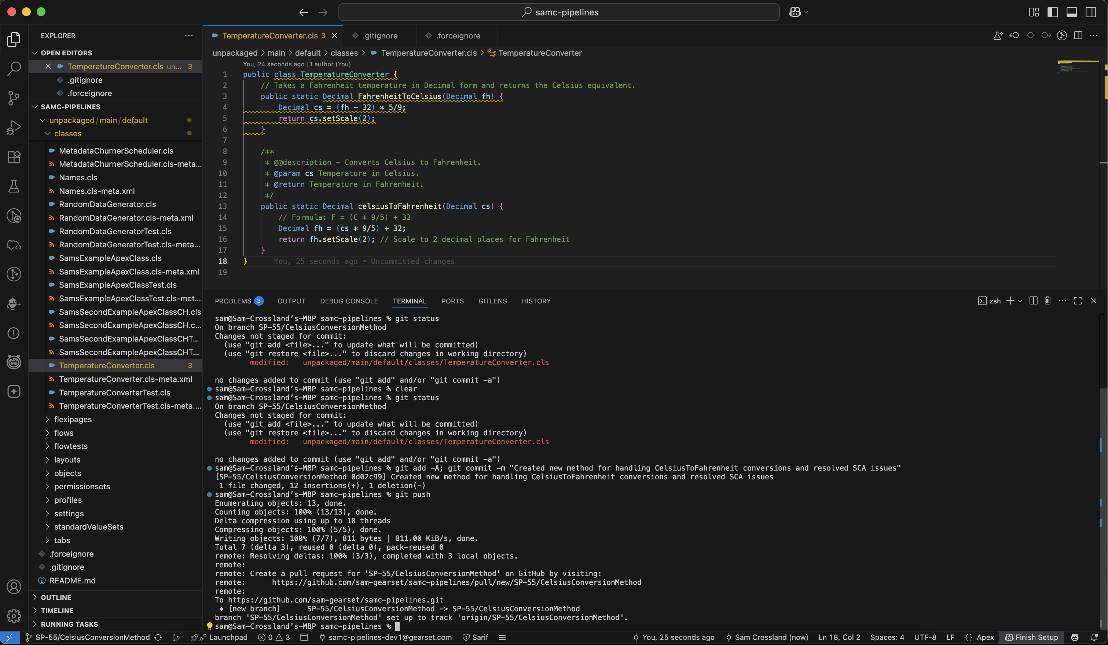The width and height of the screenshot is (1108, 645).
Task: Open the Run and Debug view
Action: [14, 128]
